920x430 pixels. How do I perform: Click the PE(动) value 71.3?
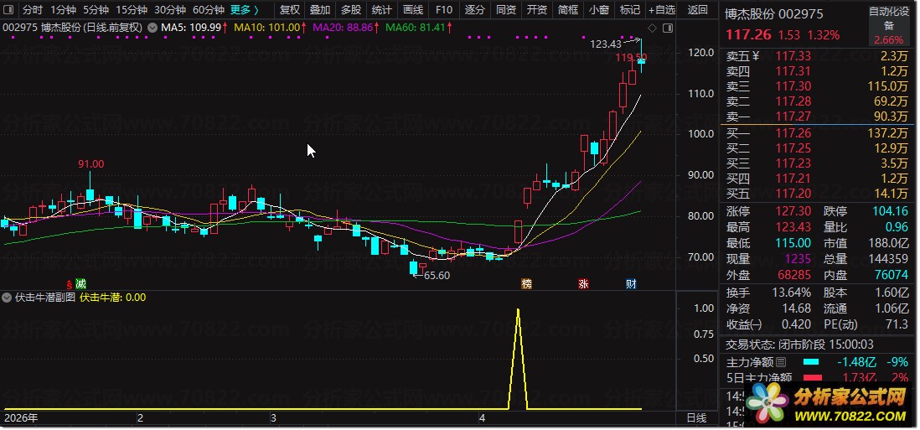(x=897, y=324)
